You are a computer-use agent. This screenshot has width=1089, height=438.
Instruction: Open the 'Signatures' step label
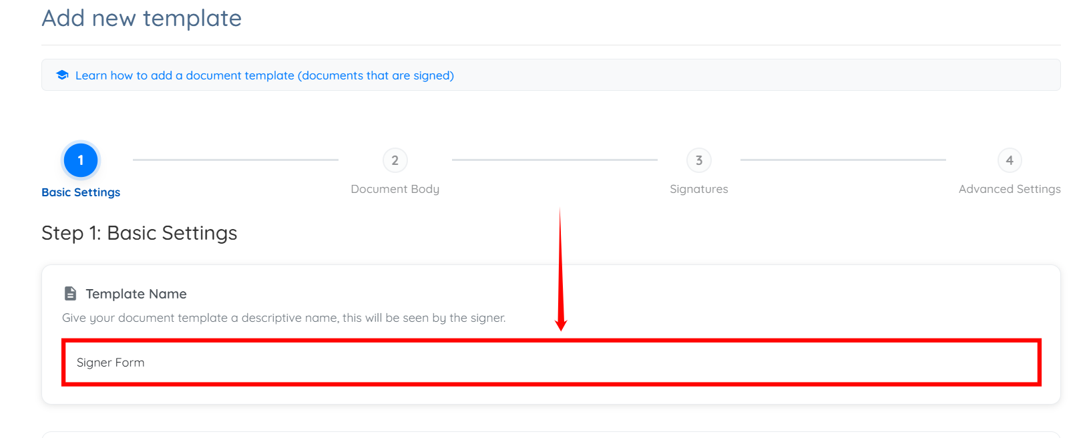(x=699, y=189)
